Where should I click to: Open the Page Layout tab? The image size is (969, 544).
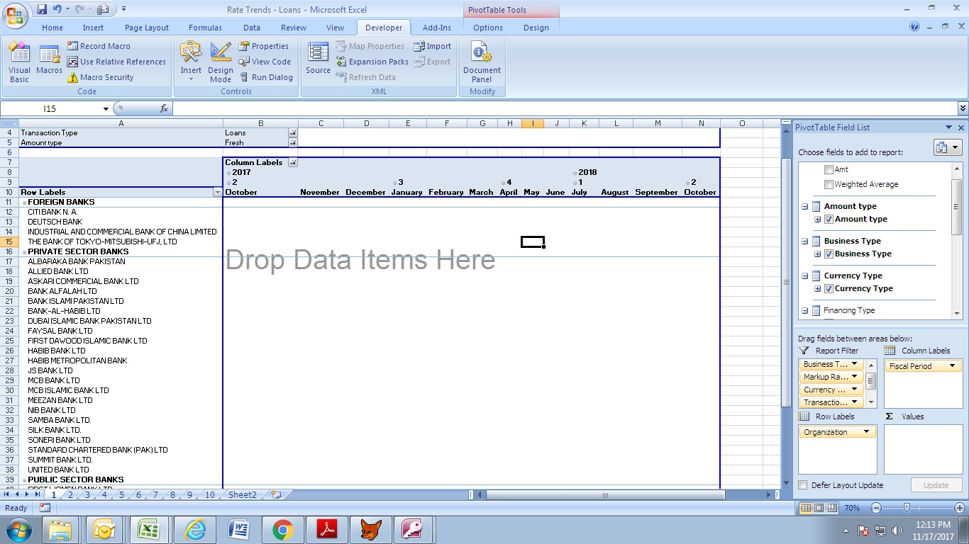147,28
